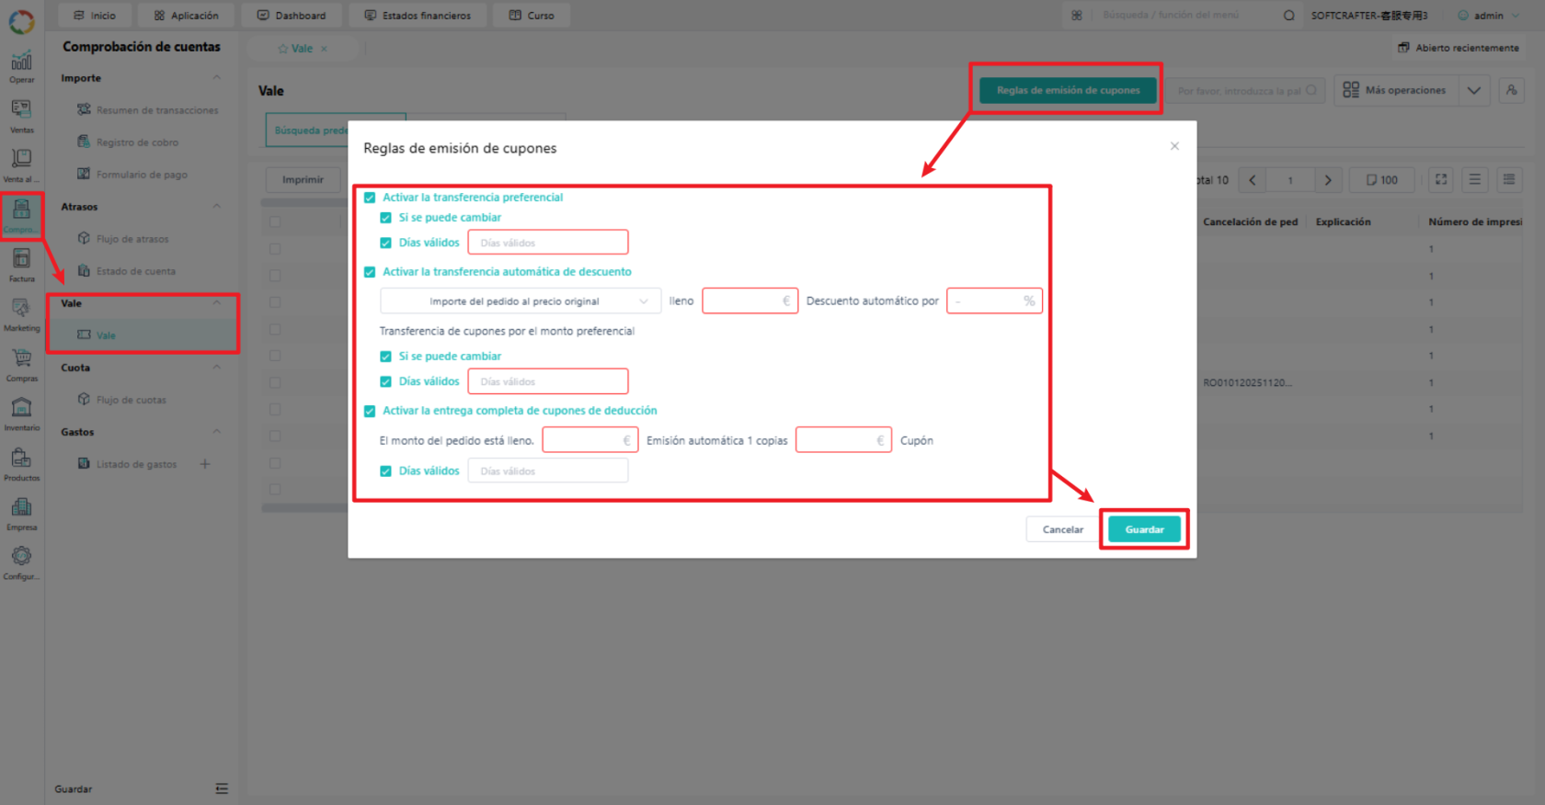
Task: Collapse the Importe sidebar section
Action: click(217, 78)
